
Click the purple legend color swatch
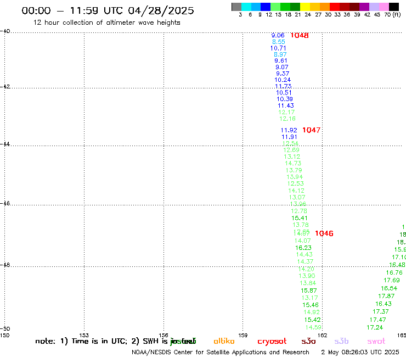364,7
